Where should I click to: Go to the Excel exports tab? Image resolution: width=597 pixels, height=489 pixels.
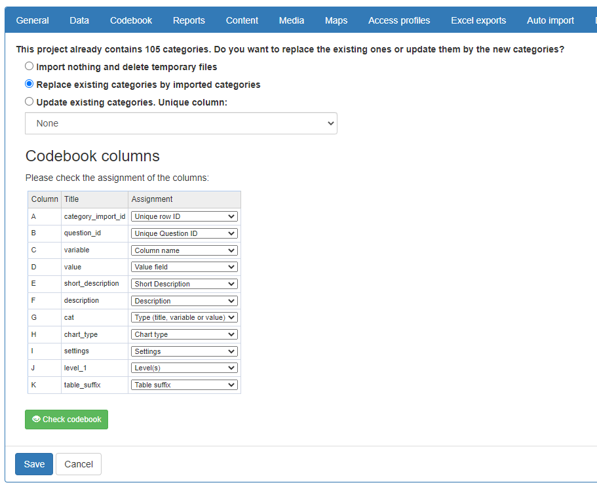tap(478, 20)
